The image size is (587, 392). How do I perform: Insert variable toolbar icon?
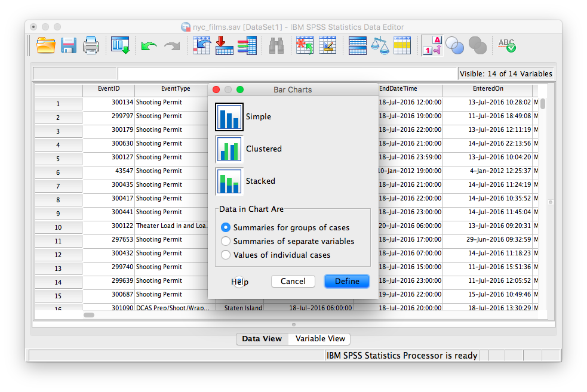coord(328,45)
